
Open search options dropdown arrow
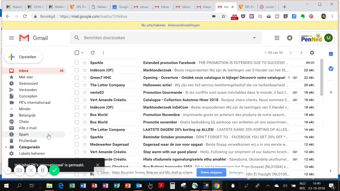[x=254, y=38]
